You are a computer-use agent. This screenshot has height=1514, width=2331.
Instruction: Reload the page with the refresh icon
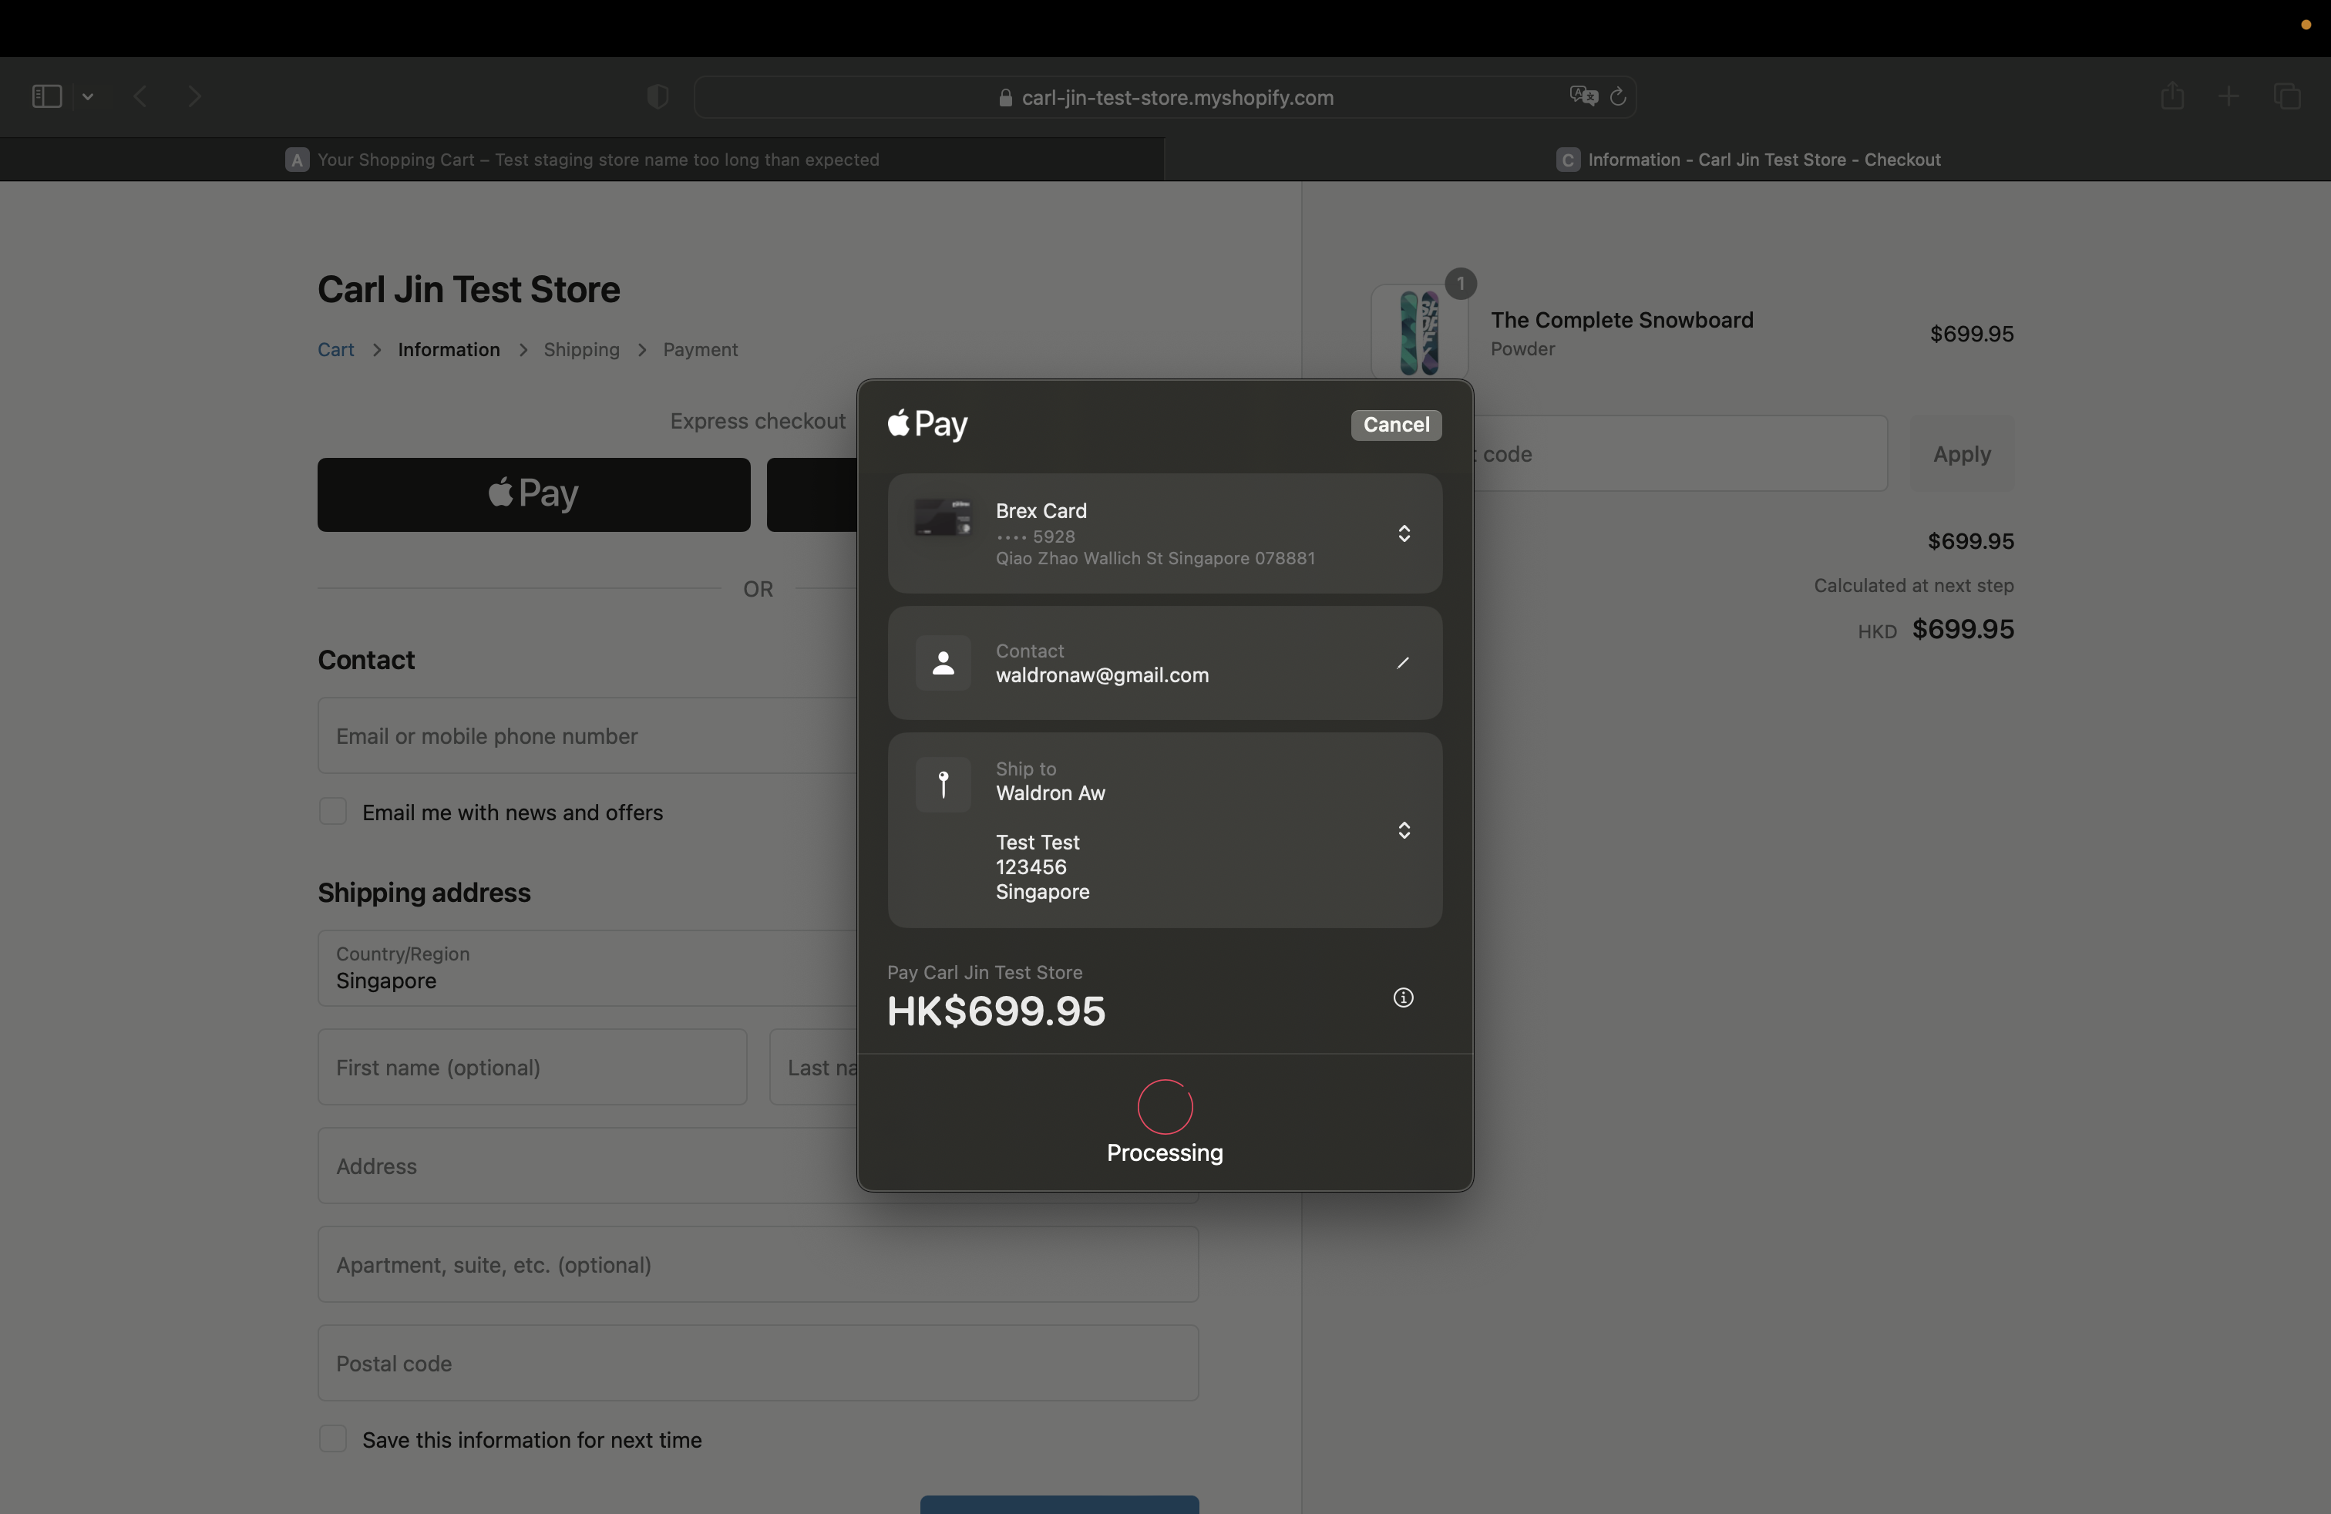[x=1618, y=96]
